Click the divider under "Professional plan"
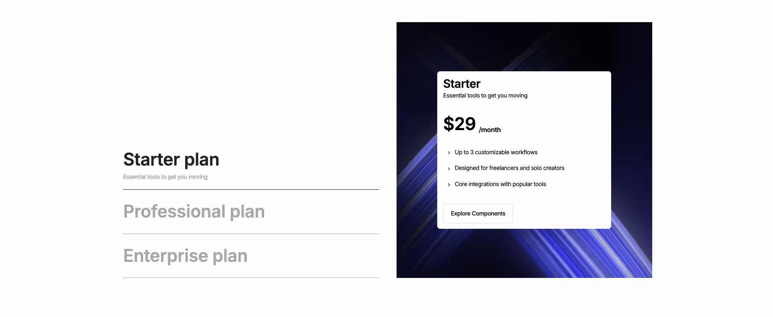773x317 pixels. [x=251, y=233]
